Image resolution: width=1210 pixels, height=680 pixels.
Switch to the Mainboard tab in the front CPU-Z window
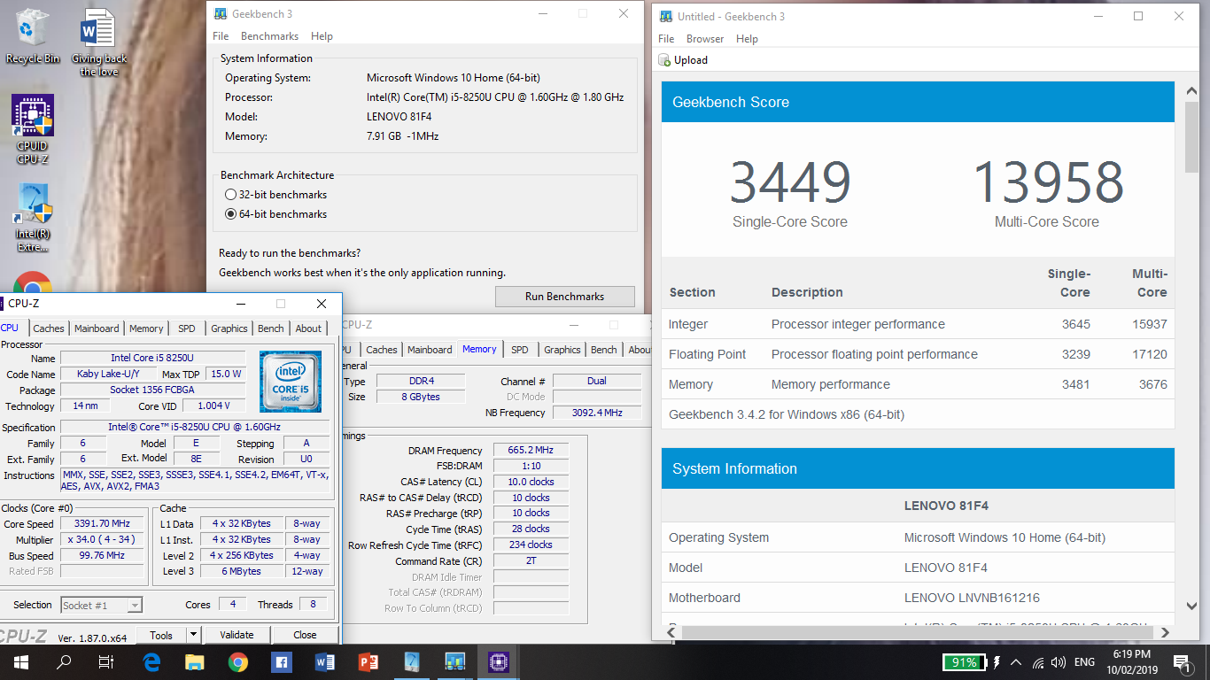tap(97, 328)
